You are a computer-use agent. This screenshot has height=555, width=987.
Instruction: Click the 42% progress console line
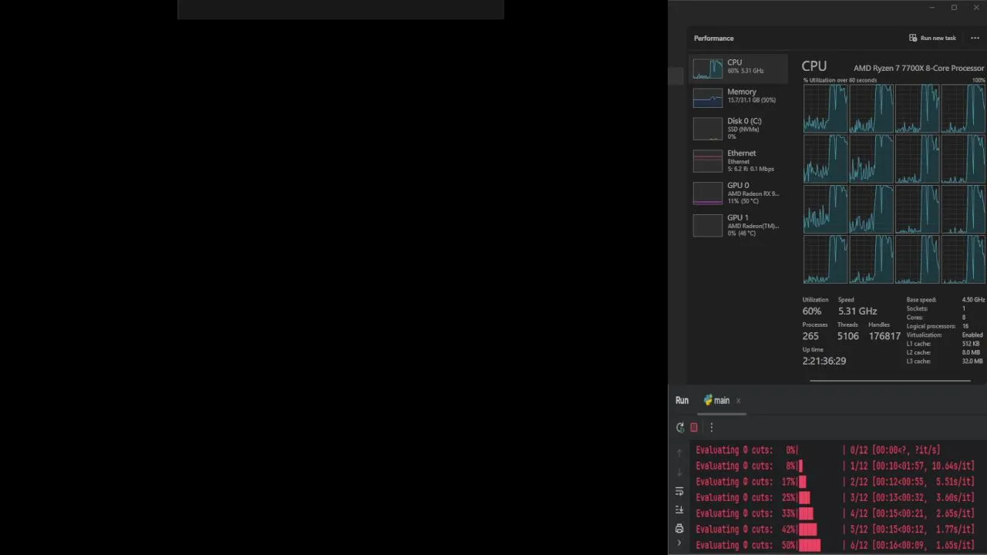click(x=834, y=529)
